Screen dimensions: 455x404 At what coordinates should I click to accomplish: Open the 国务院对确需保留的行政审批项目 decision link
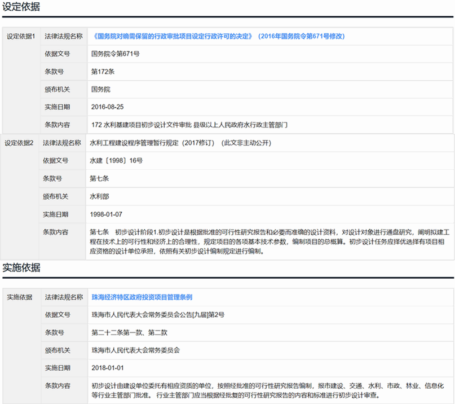click(x=218, y=36)
